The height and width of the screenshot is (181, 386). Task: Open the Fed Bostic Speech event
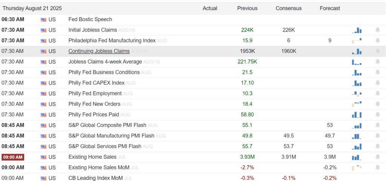coord(90,20)
